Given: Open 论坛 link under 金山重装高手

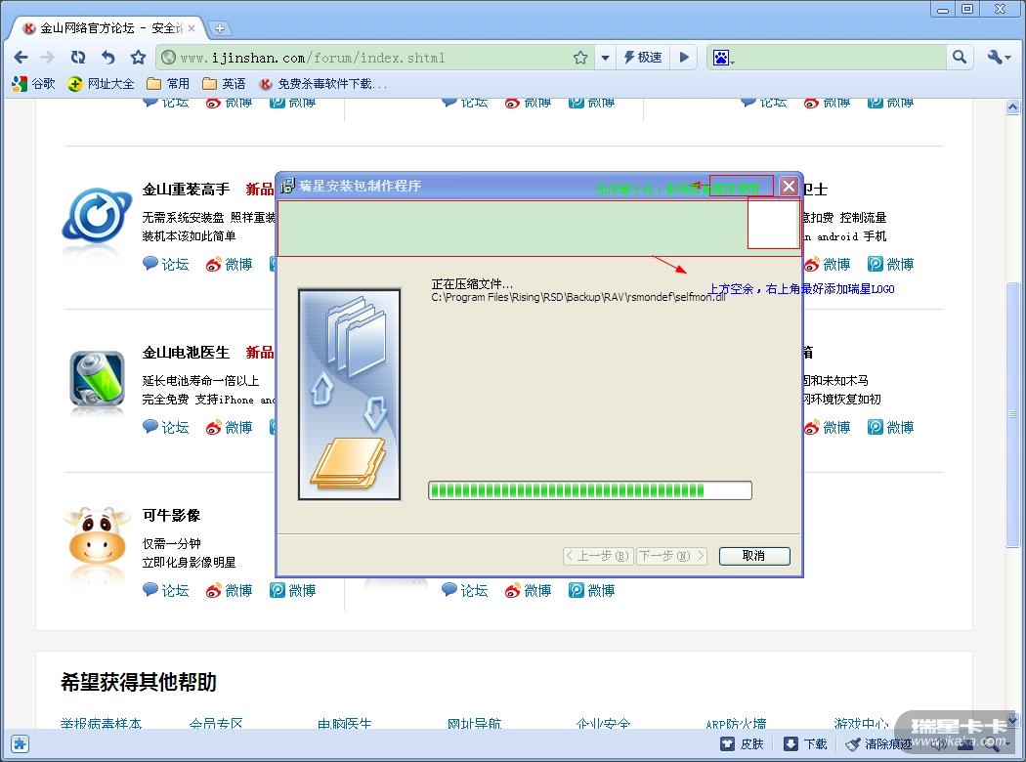Looking at the screenshot, I should [x=165, y=264].
